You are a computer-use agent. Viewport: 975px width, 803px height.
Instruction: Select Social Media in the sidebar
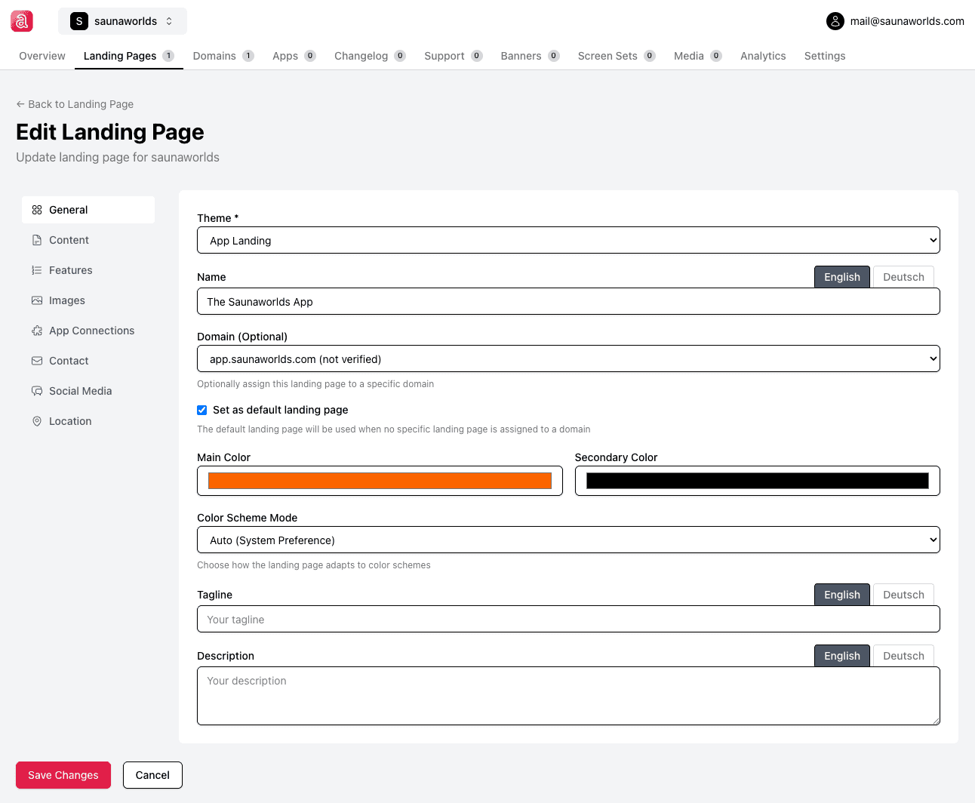88,391
